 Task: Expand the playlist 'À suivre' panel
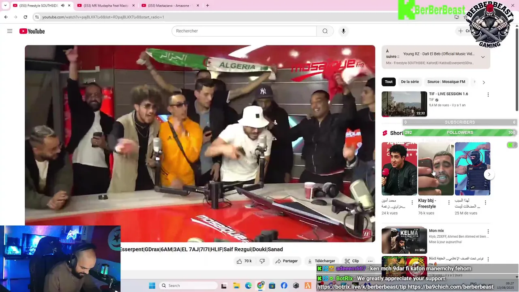click(483, 57)
